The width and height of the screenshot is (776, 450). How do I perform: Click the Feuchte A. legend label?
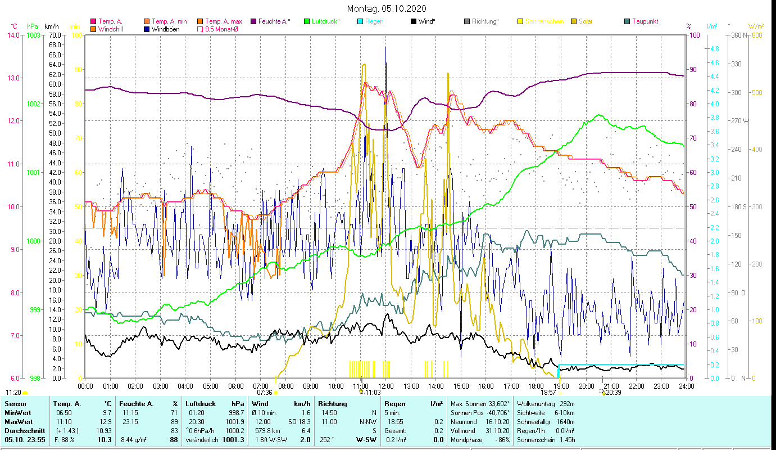274,21
